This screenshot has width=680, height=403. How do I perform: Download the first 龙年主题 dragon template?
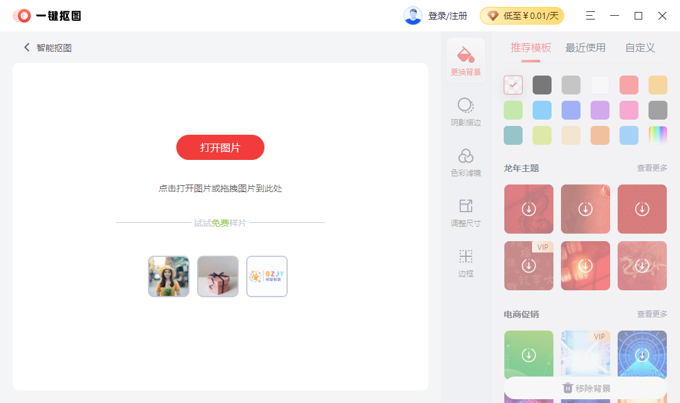coord(528,208)
